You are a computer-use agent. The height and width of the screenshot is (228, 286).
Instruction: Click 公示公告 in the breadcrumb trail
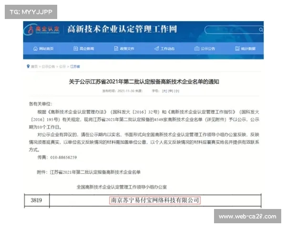(48, 66)
